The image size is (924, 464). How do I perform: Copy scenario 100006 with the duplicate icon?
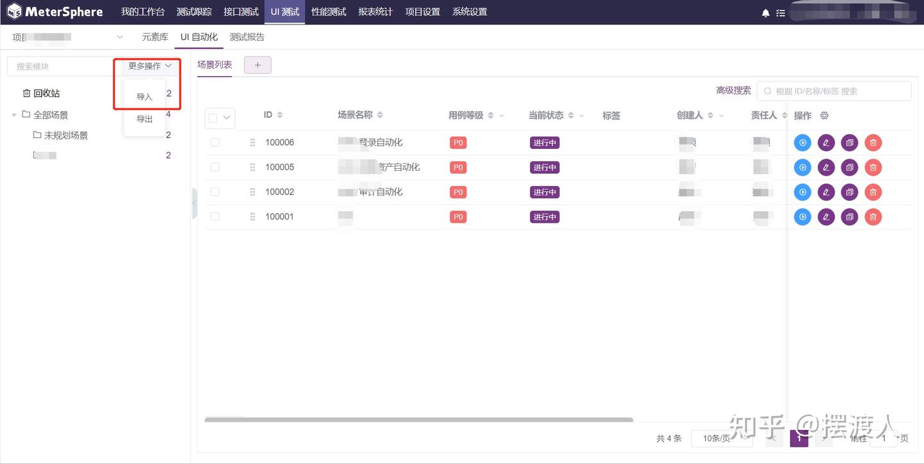(x=850, y=142)
